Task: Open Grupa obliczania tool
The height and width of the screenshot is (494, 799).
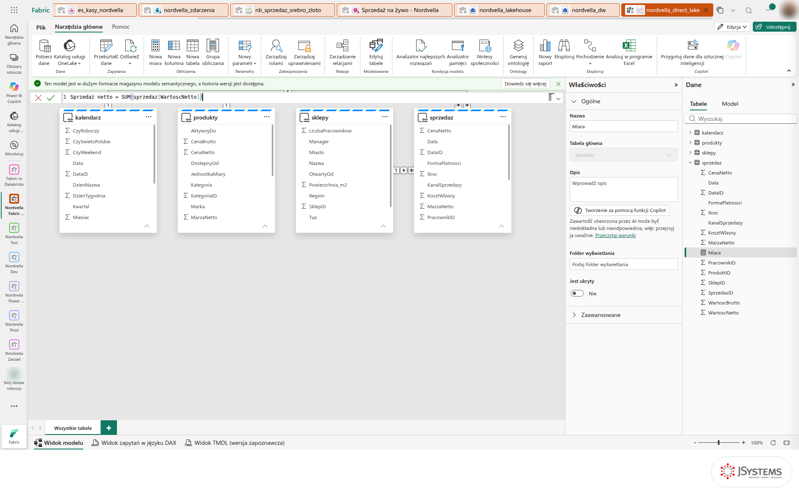Action: coord(213,52)
